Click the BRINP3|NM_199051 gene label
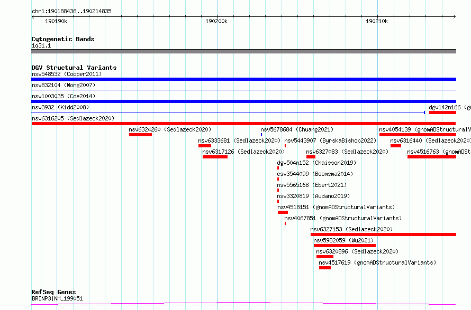The width and height of the screenshot is (471, 310). 57,298
